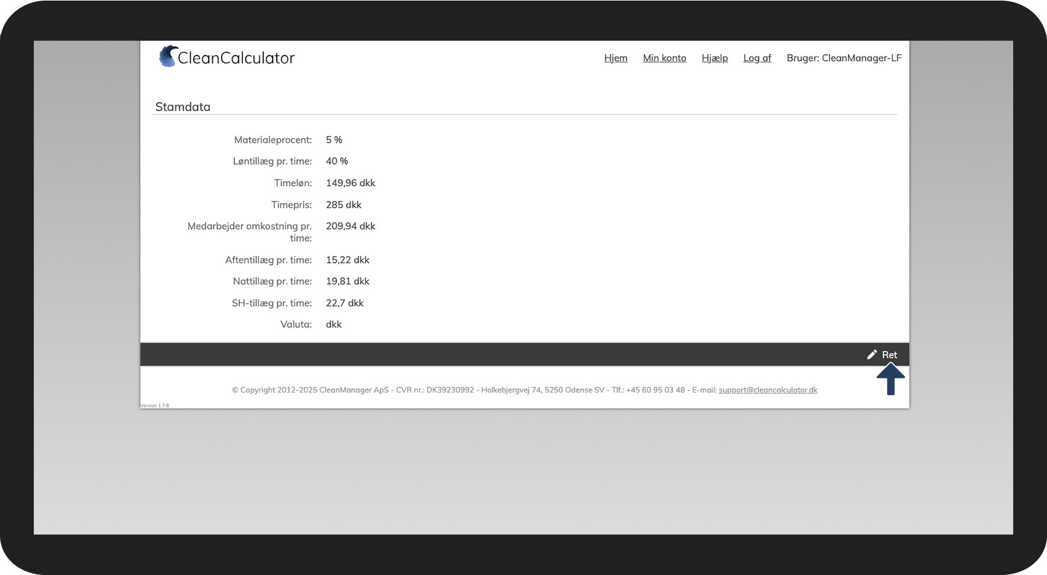
Task: Click the Medarbejder omkostning value 209,94 dkk
Action: coord(350,226)
